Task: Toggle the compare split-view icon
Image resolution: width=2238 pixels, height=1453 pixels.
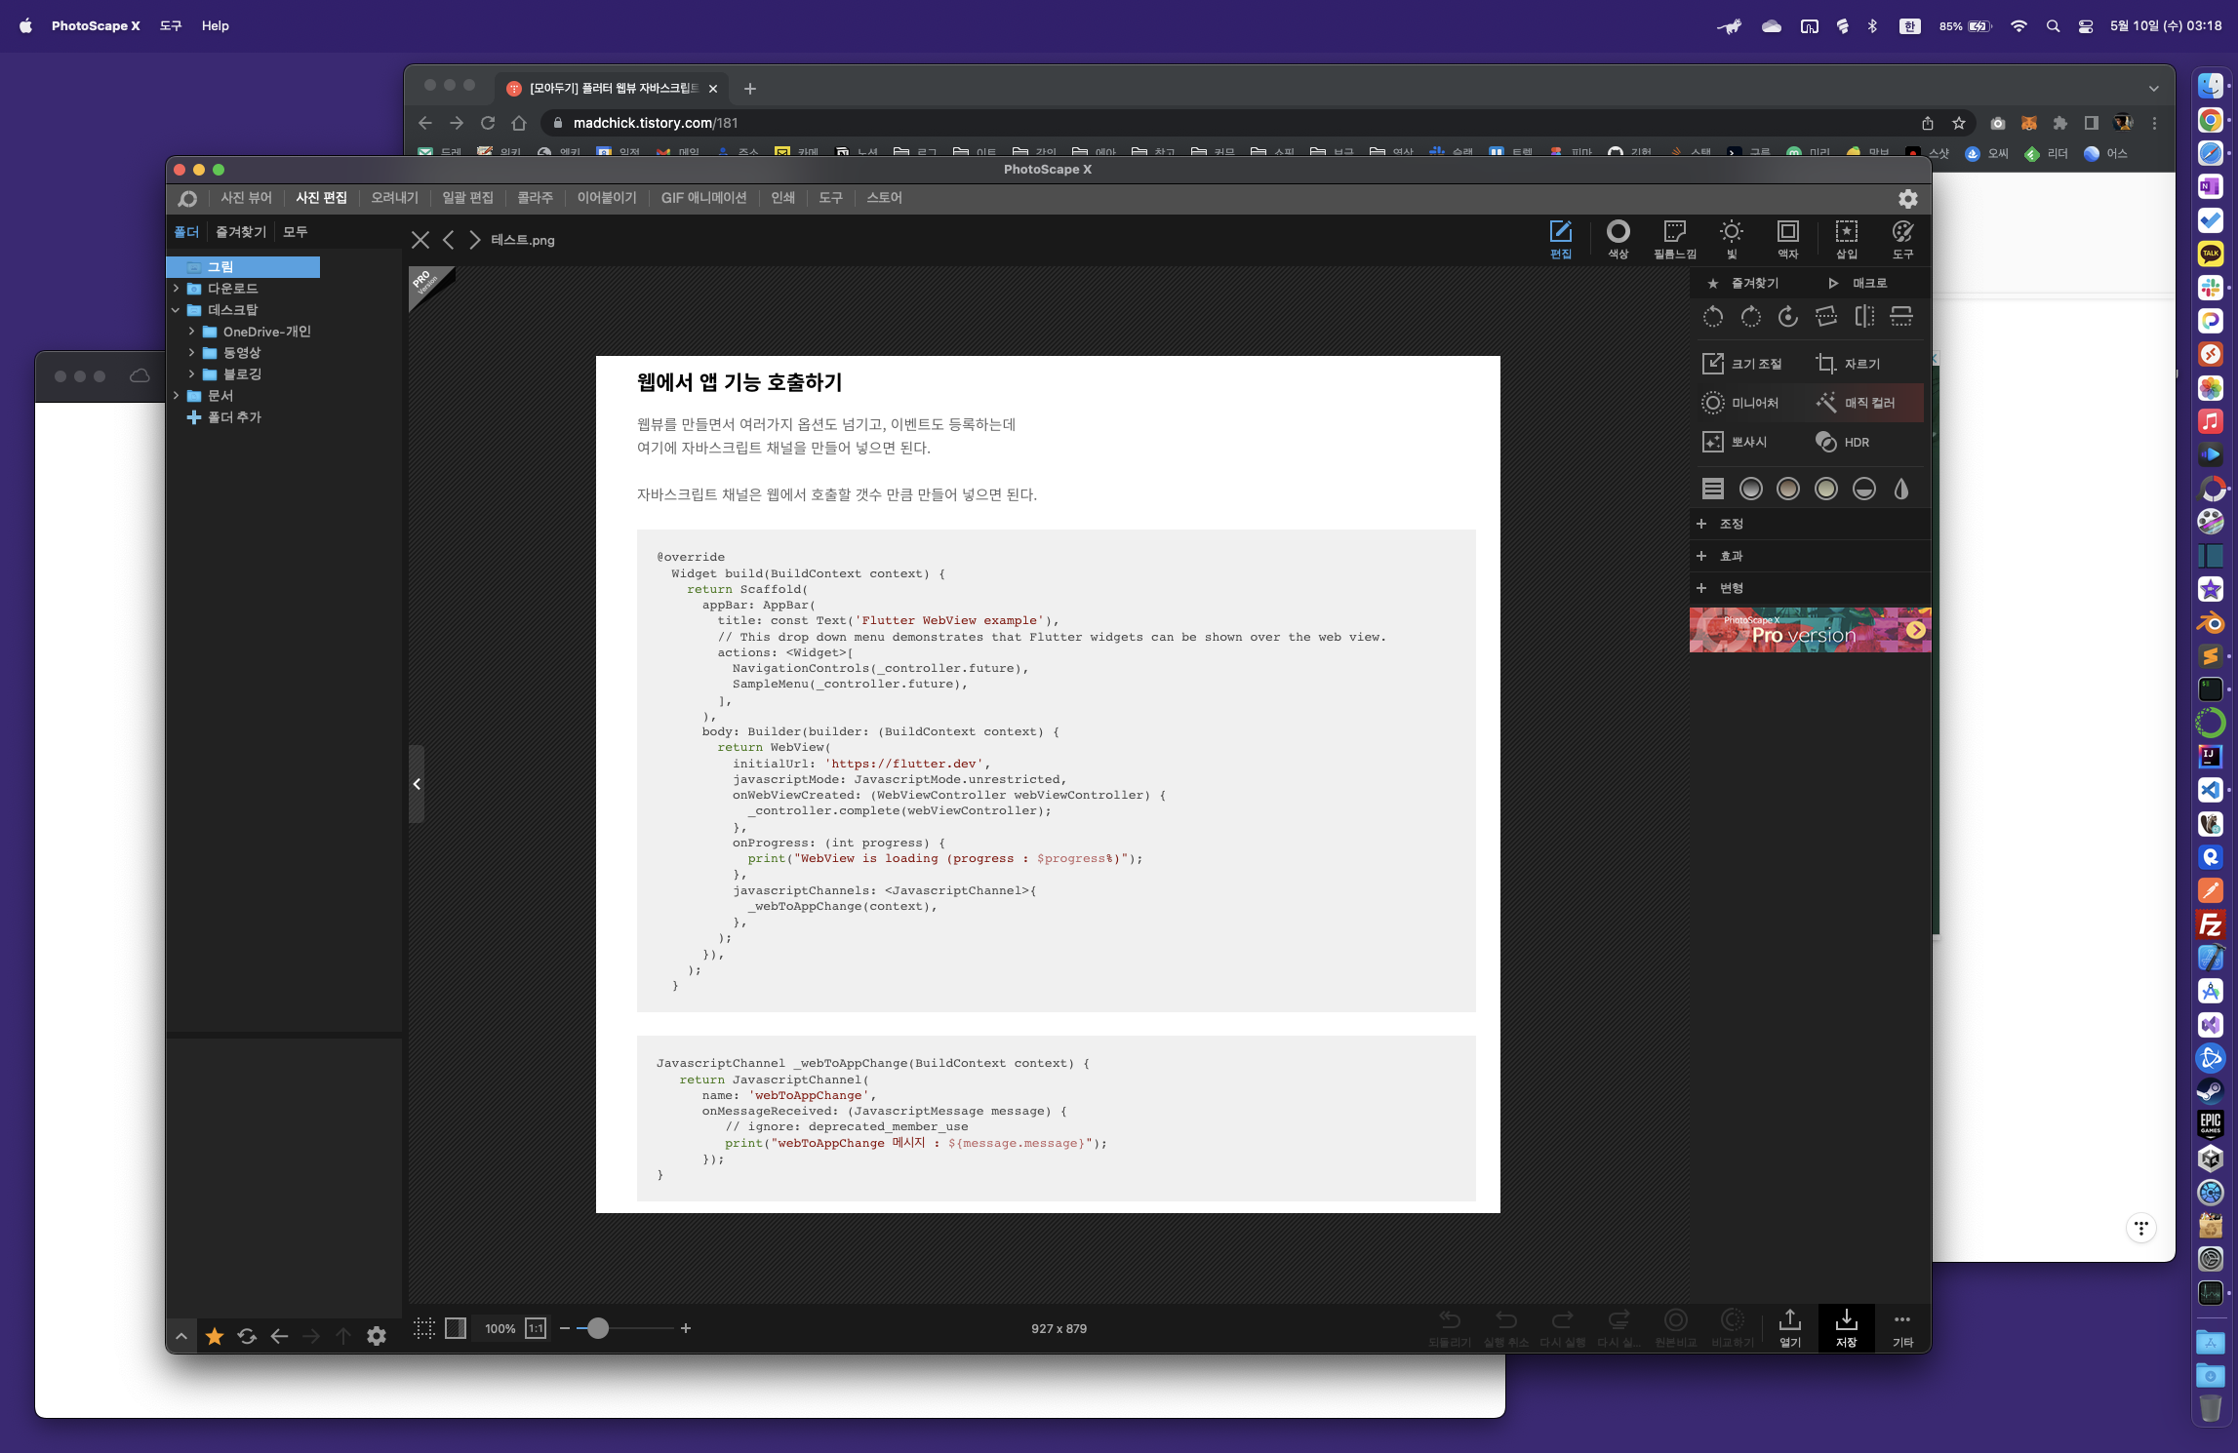Action: pos(456,1328)
